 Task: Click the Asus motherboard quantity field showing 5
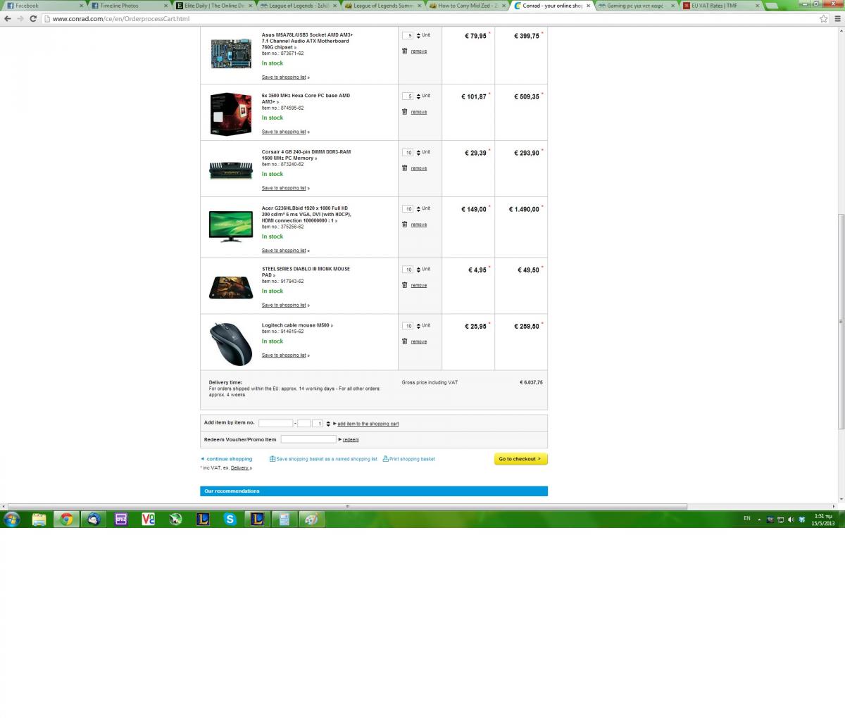pos(408,35)
